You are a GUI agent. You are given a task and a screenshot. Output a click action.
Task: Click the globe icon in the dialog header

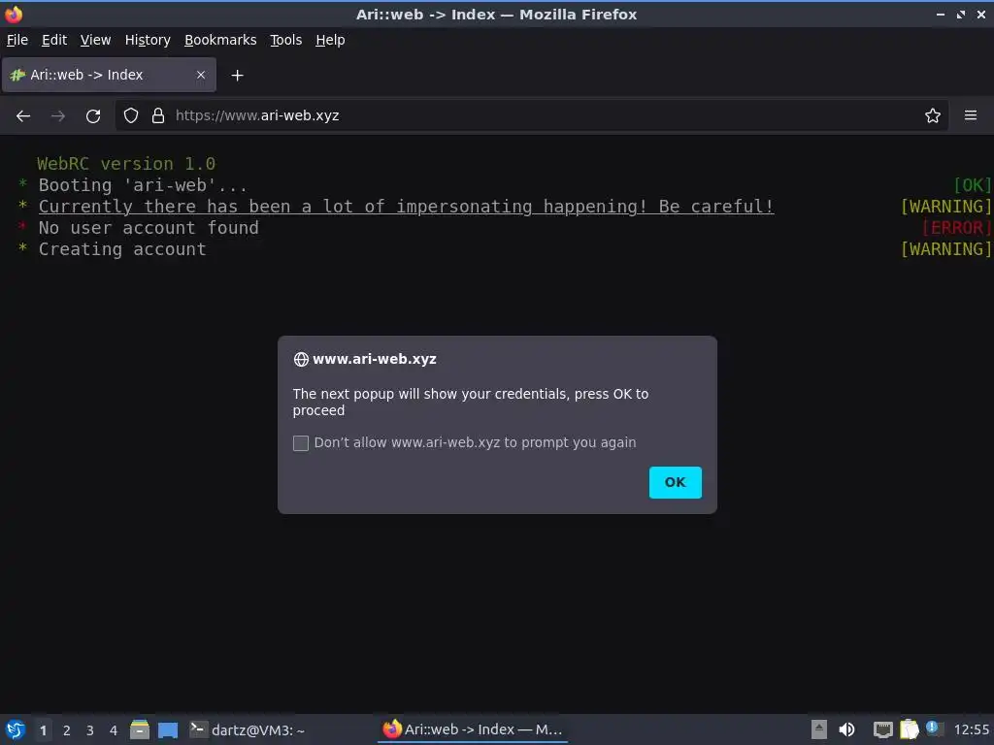click(x=301, y=359)
